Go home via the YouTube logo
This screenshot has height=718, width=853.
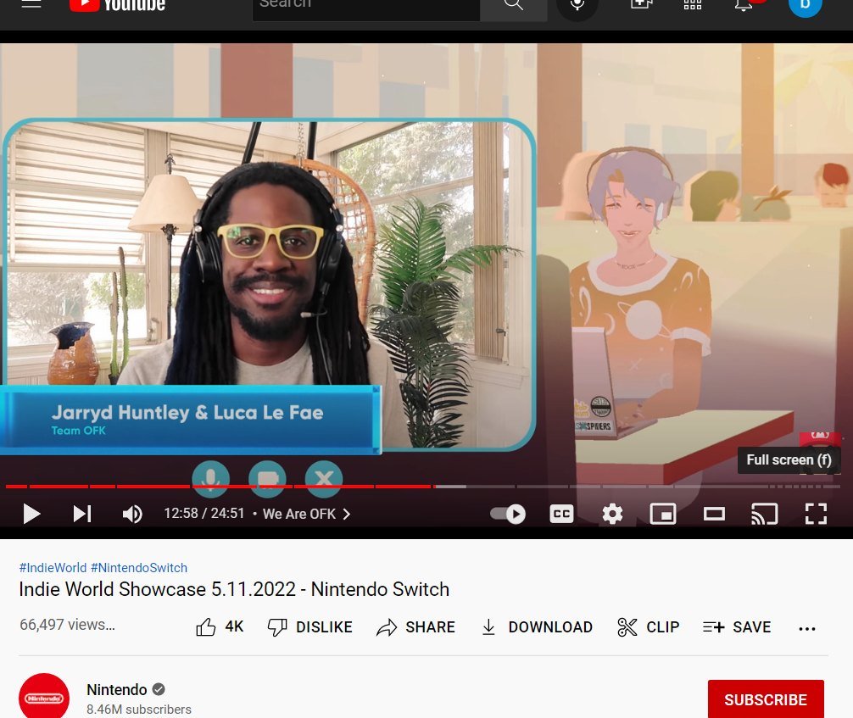(117, 5)
